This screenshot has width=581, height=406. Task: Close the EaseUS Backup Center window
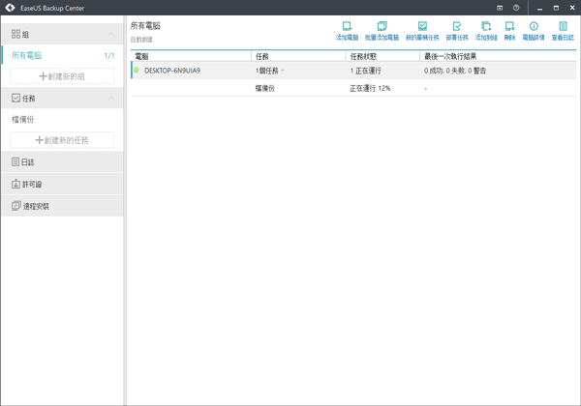(572, 8)
